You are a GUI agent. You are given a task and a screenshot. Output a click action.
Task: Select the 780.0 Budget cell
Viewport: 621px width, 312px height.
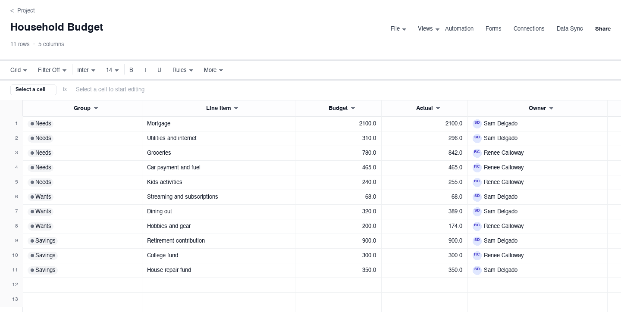point(338,153)
